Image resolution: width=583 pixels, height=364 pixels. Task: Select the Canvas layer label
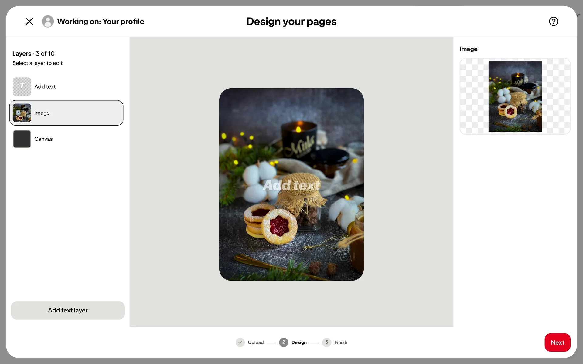click(43, 139)
